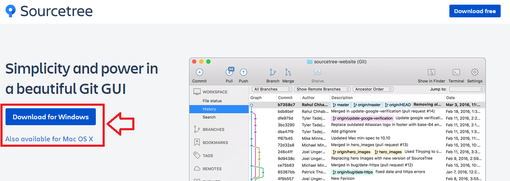Select commit b7358c7 row
Screen dimensions: 510x181
click(367, 104)
